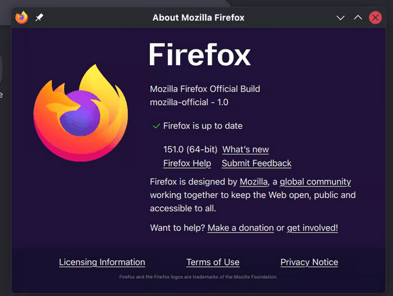Click the 'Firefox is up to date' text
The image size is (393, 296).
point(203,126)
